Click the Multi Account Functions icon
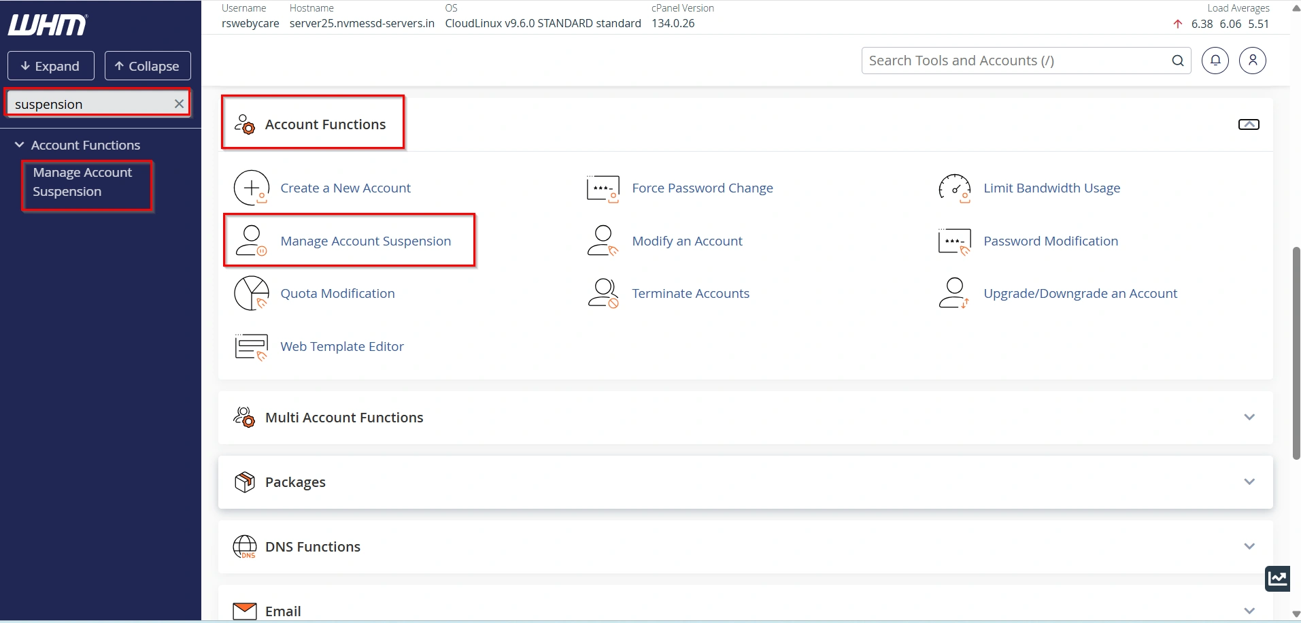The width and height of the screenshot is (1301, 623). [x=244, y=417]
